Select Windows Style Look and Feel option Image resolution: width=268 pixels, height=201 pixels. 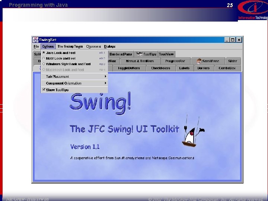(74, 64)
